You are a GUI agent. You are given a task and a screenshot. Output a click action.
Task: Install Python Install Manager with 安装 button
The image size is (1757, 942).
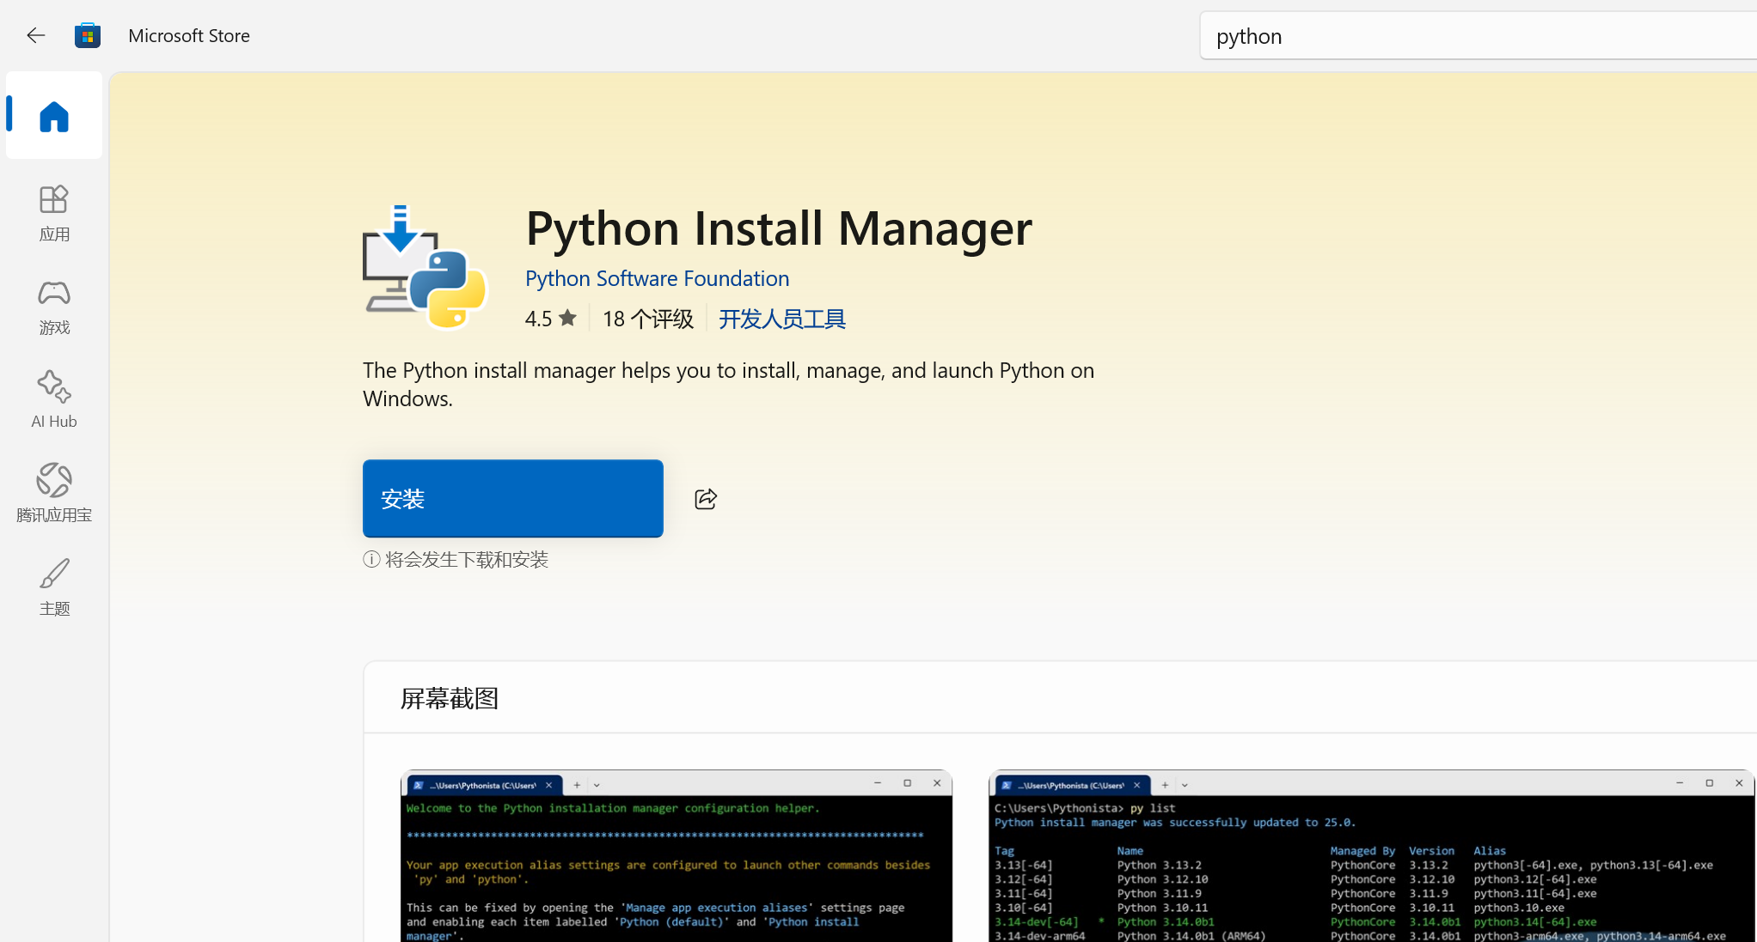[513, 499]
